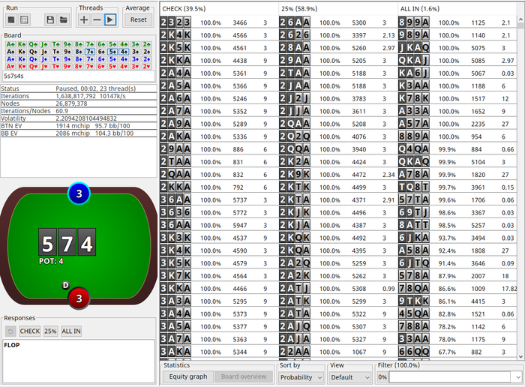
Task: Choose the ALL IN response button
Action: click(71, 331)
